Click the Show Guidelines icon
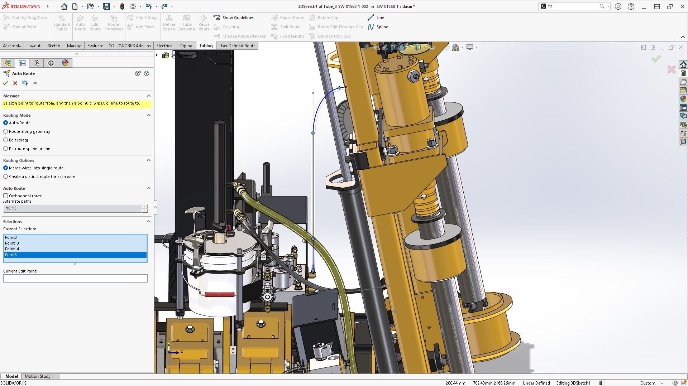 [217, 18]
